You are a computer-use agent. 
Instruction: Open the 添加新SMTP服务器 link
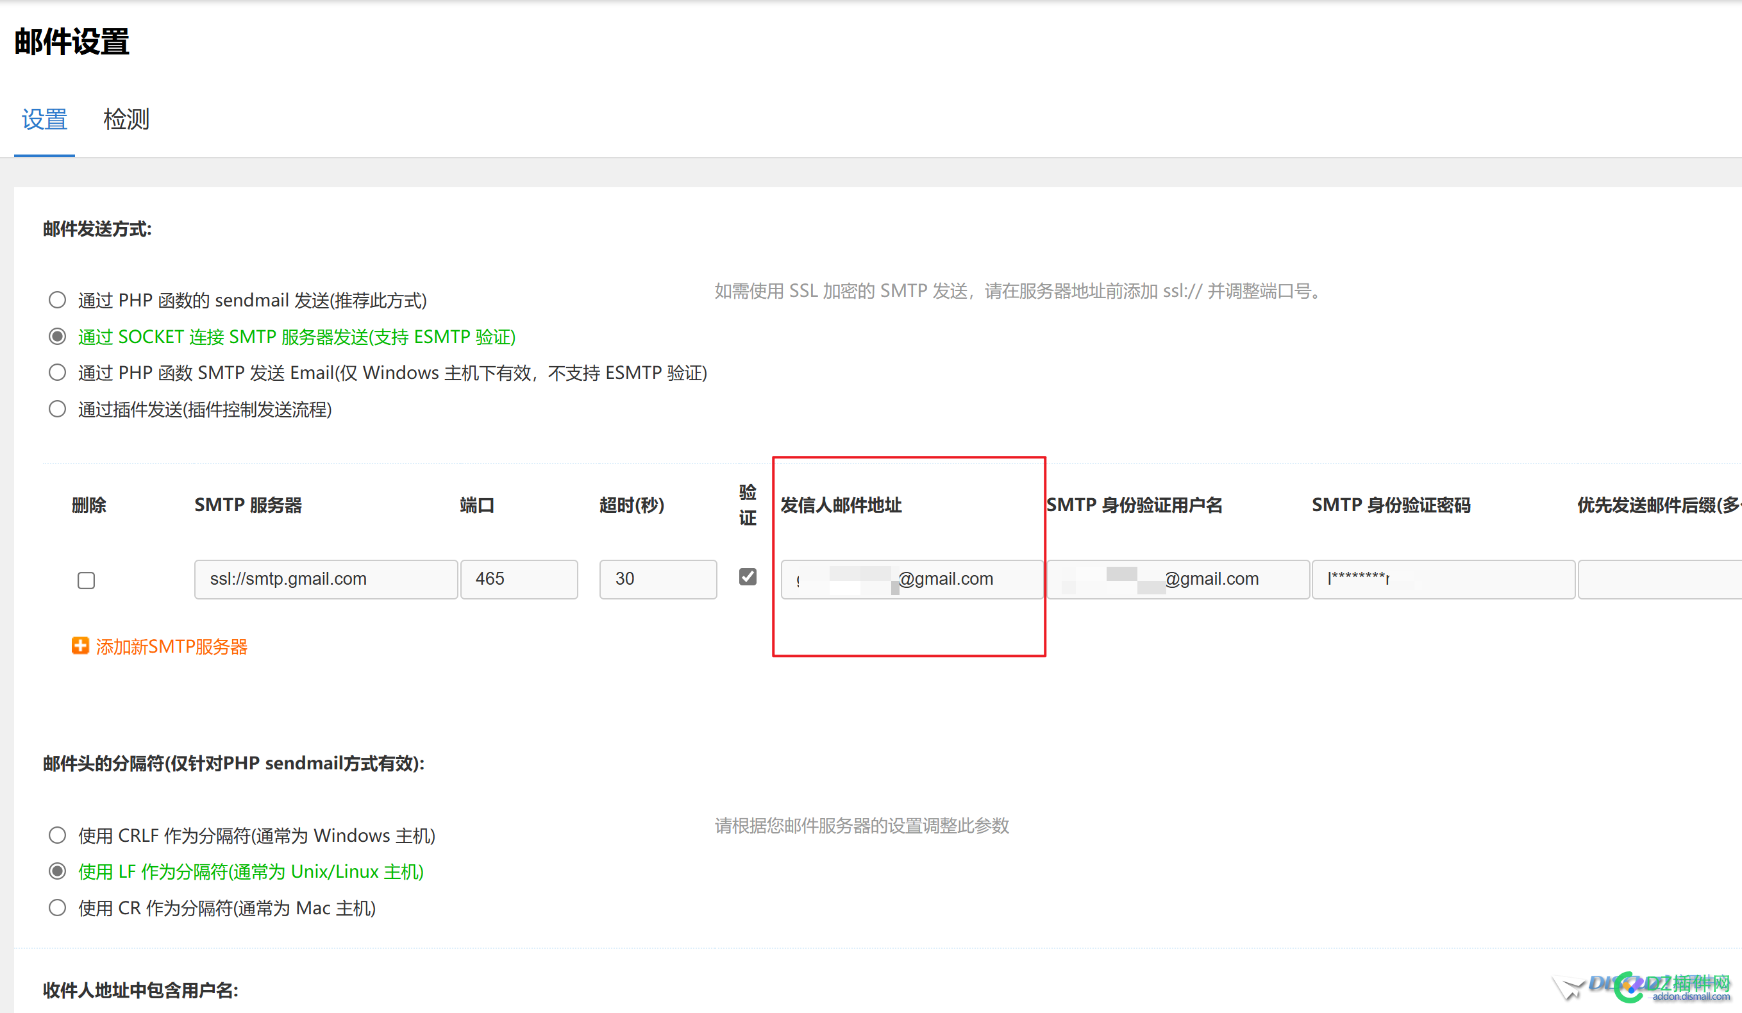(171, 646)
